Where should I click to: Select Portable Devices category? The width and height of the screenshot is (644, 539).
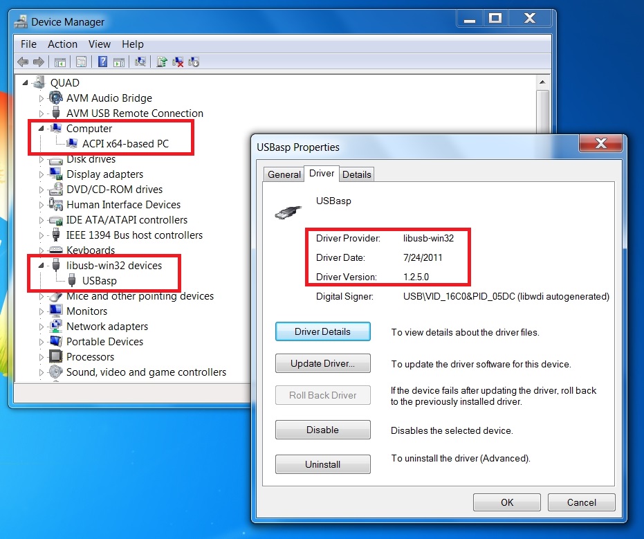(104, 342)
